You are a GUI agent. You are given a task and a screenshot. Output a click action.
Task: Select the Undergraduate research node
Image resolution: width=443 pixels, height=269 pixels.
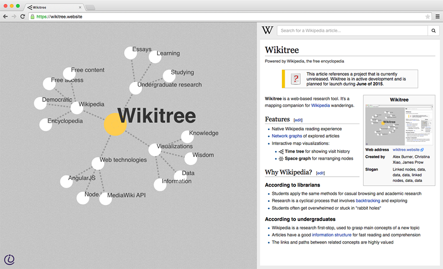[136, 88]
